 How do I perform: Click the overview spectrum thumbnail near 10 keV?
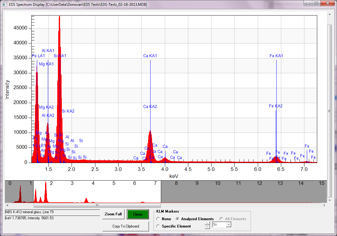(218, 192)
